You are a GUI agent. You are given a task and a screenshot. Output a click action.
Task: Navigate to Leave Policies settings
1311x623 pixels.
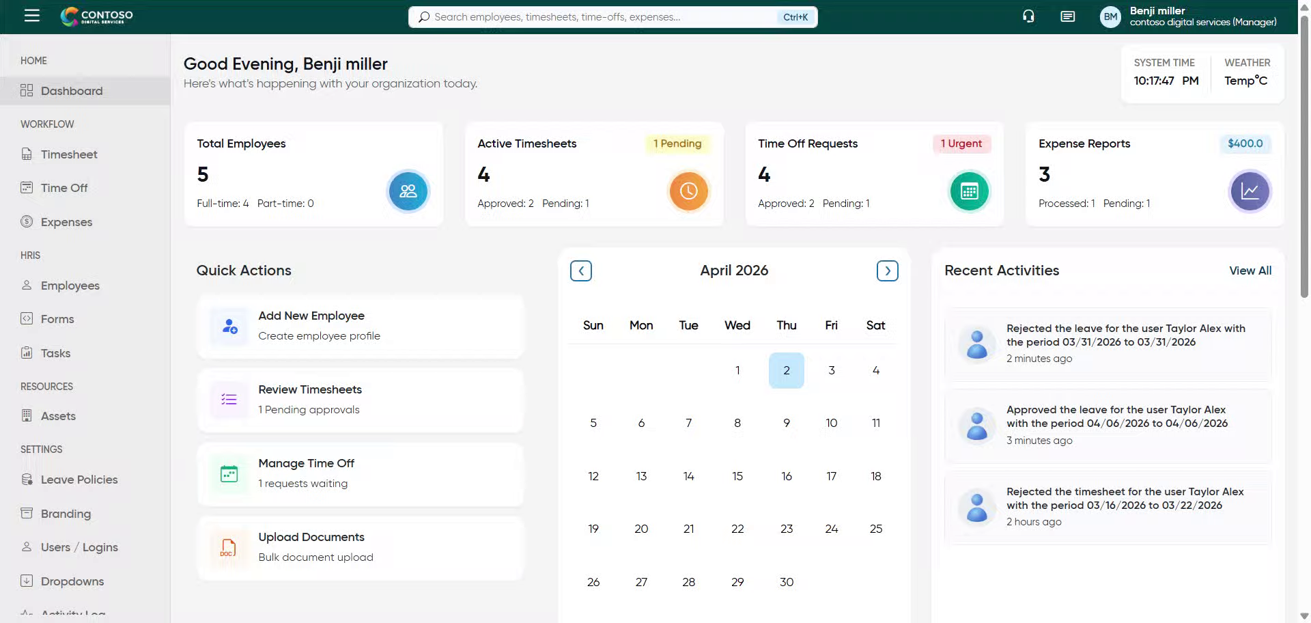click(x=79, y=480)
